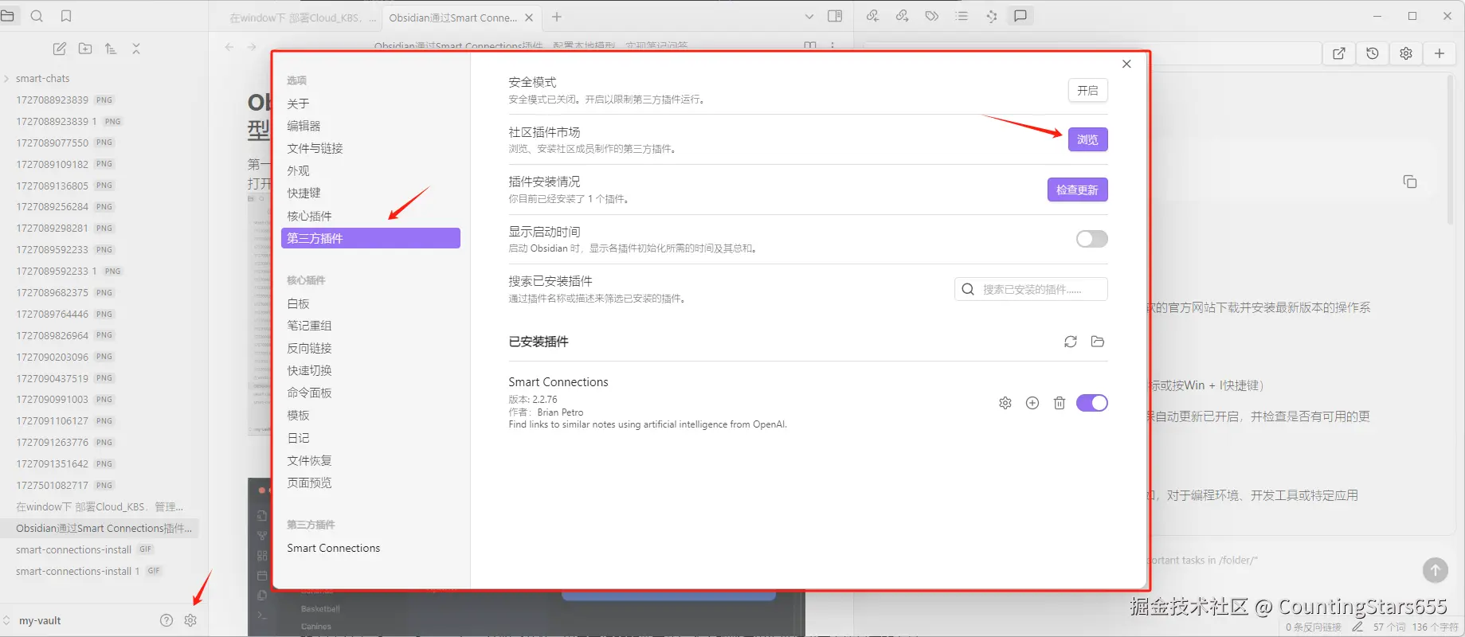Disable the Smart Connections plugin toggle
The width and height of the screenshot is (1465, 637).
[1092, 403]
